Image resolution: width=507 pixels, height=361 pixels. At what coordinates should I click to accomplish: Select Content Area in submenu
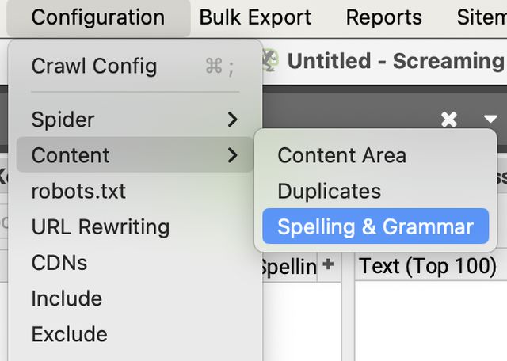pyautogui.click(x=341, y=155)
